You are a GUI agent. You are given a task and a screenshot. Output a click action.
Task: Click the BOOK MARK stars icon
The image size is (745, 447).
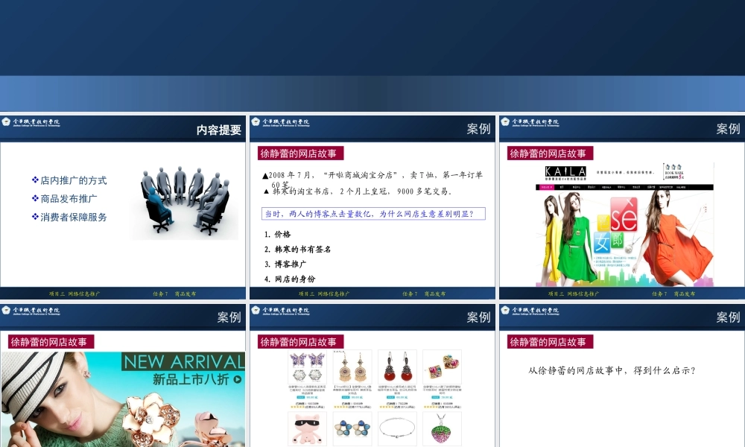673,166
